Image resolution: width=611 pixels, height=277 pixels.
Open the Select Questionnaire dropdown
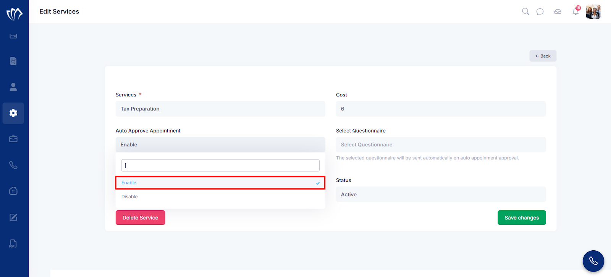click(441, 145)
